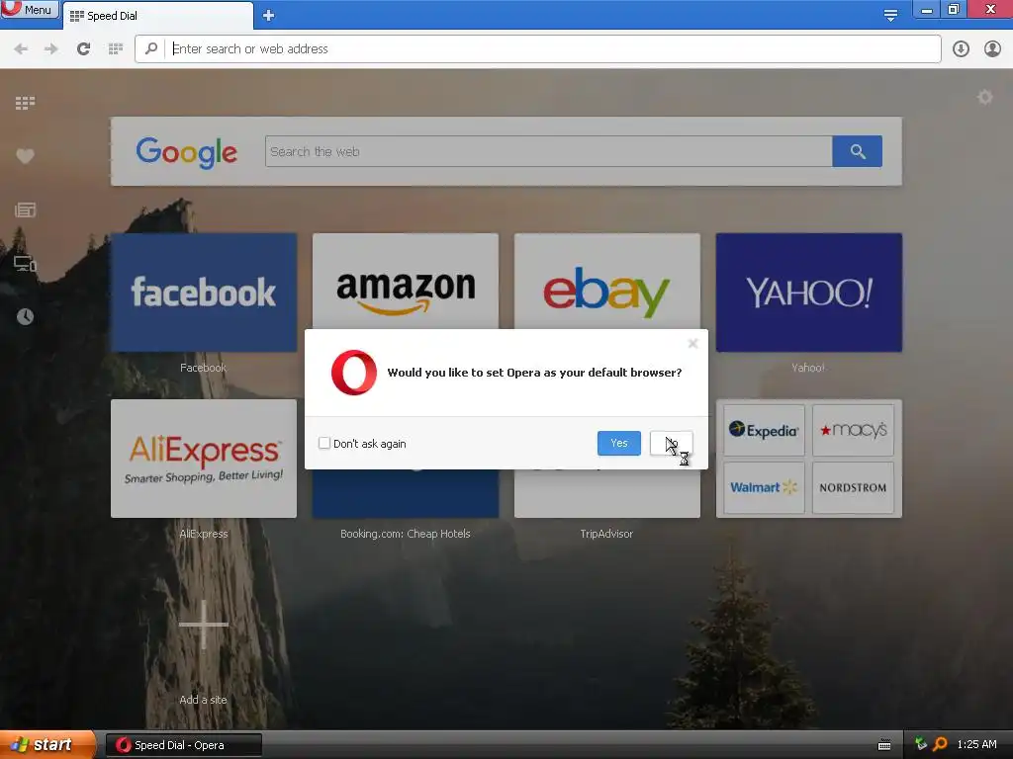Viewport: 1013px width, 759px height.
Task: Open the tab menu icon in title bar
Action: click(890, 14)
